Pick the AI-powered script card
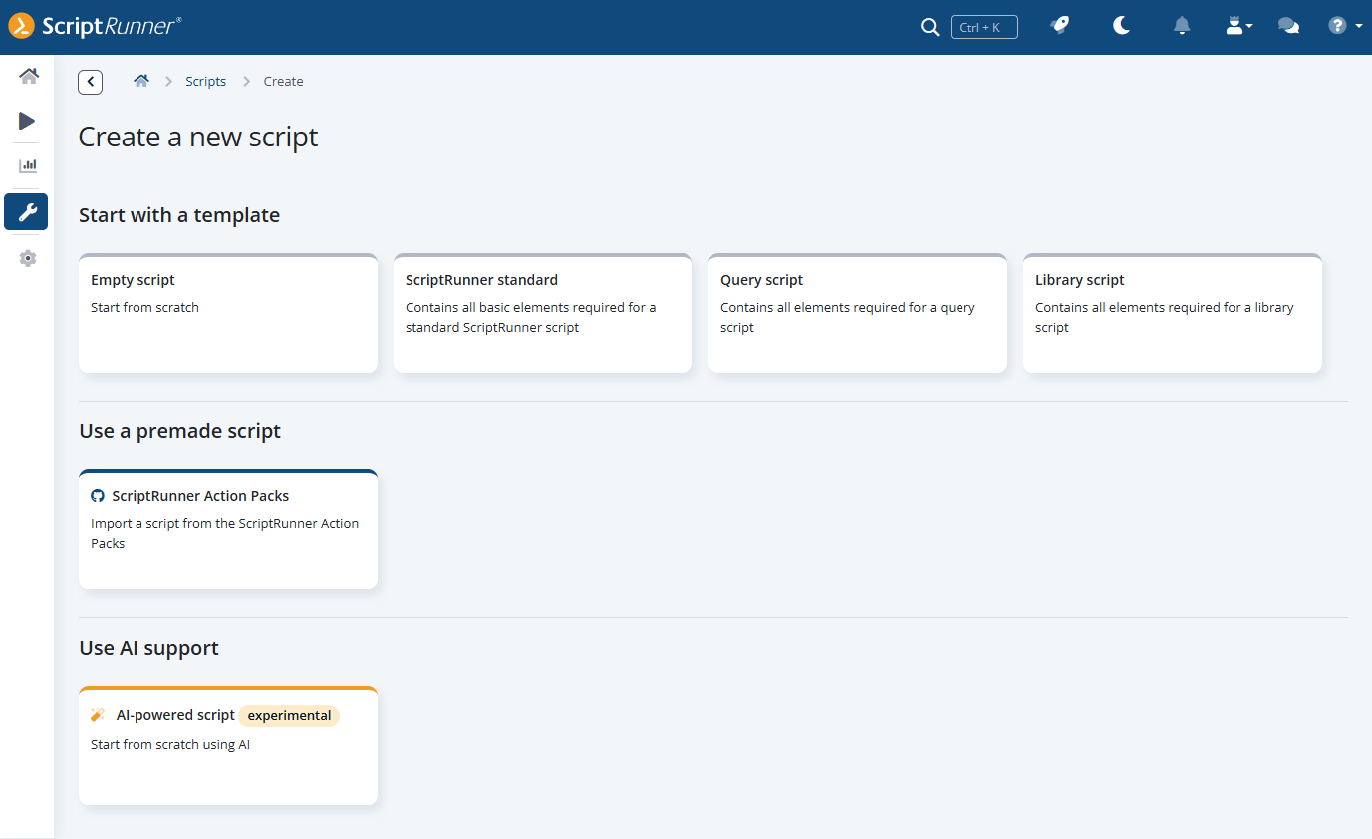 [x=228, y=745]
